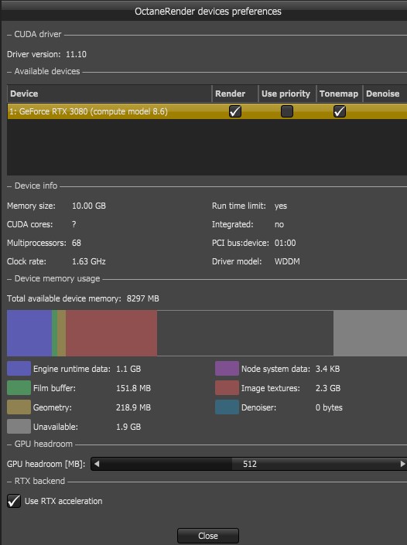Viewport: 407px width, 545px height.
Task: Click the GPU headroom decrease arrow
Action: (x=97, y=464)
